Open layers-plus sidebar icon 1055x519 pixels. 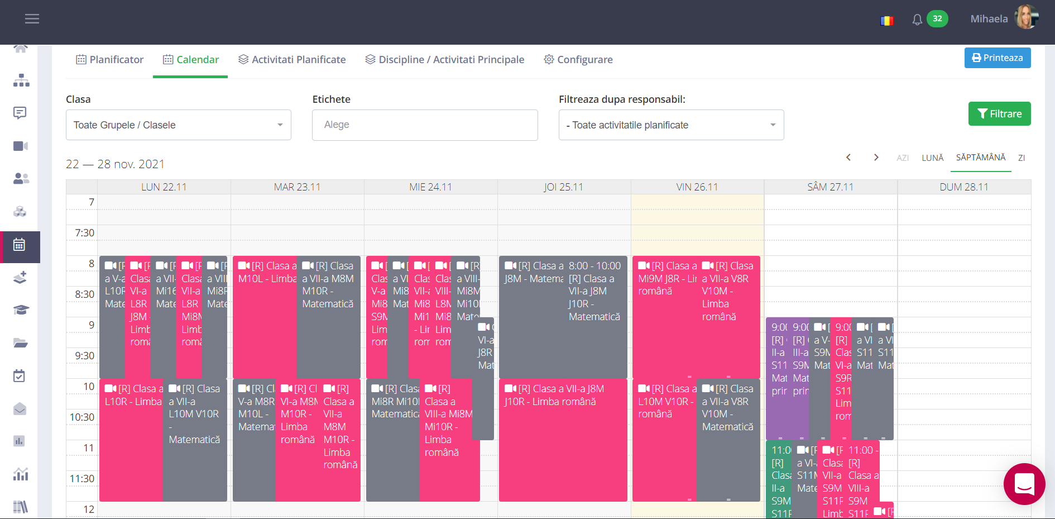(20, 277)
